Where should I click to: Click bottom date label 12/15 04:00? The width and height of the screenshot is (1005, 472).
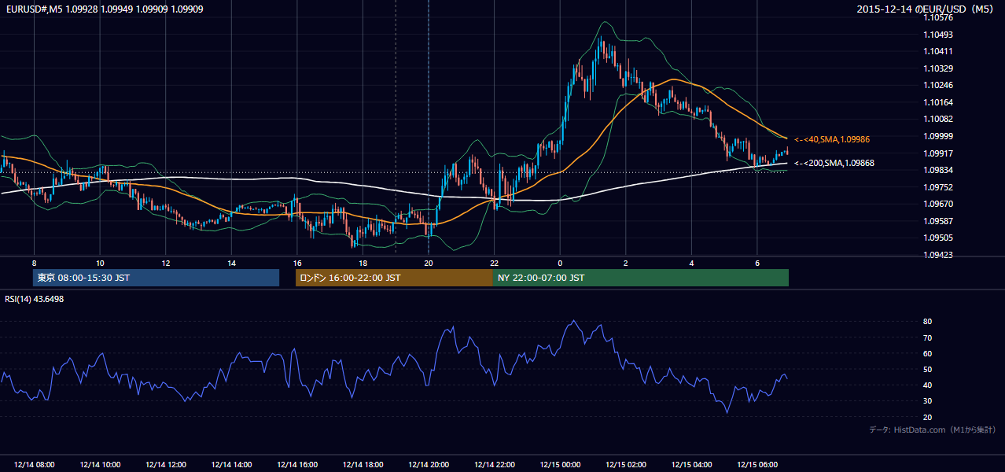pos(691,465)
